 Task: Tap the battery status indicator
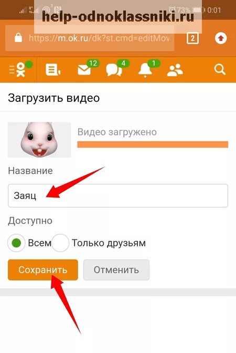198,10
